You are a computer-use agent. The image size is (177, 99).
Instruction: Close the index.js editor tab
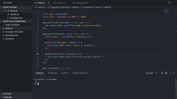pos(49,3)
